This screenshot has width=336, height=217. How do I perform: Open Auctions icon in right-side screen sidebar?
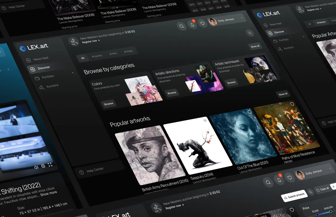point(280,49)
